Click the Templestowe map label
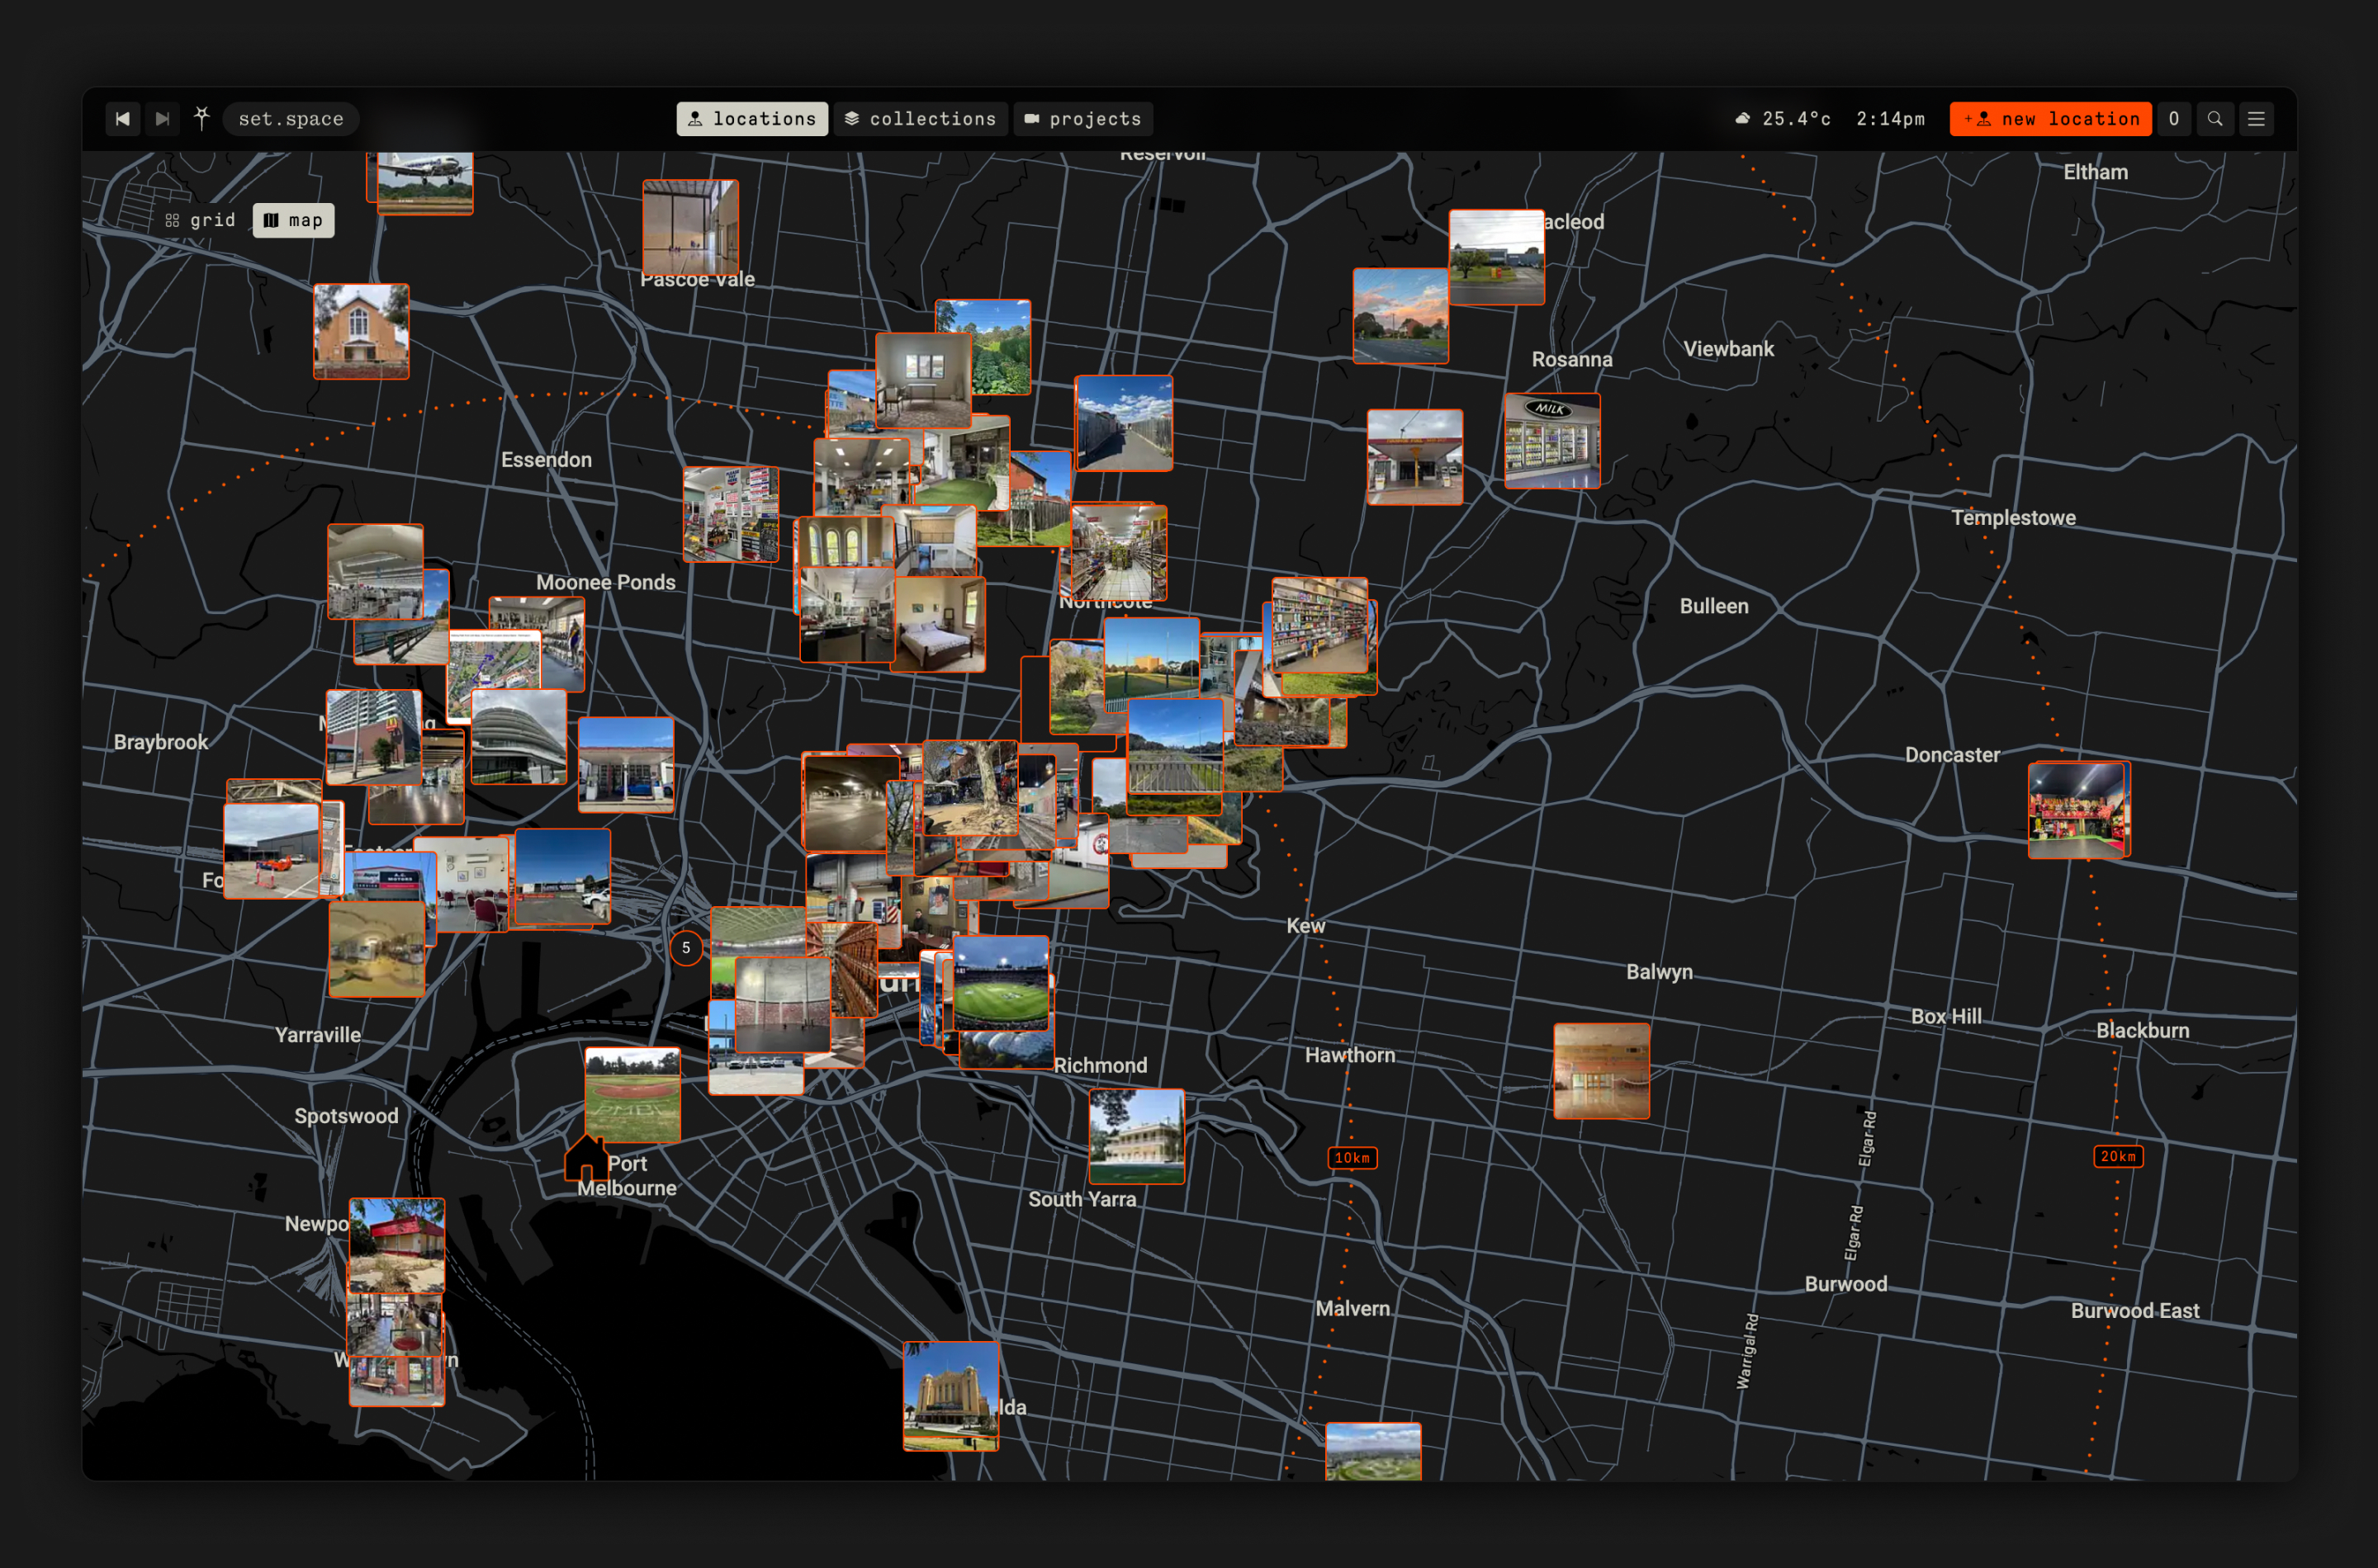 pos(2014,518)
